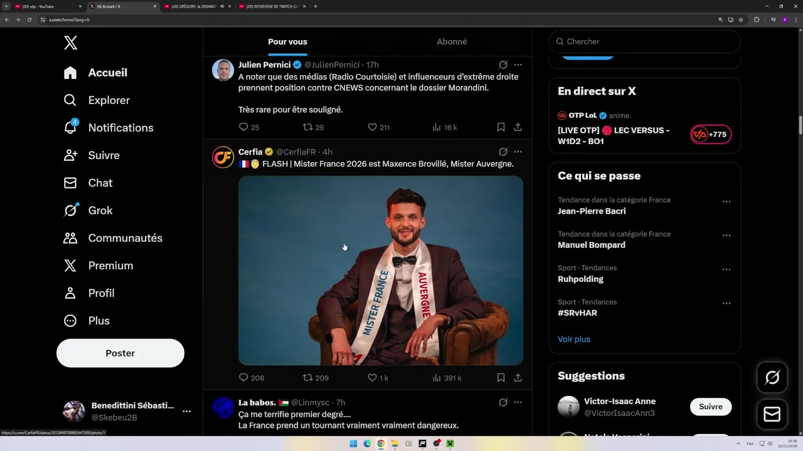
Task: Switch to INTERVIEW DE TWITCH browser tab
Action: (x=272, y=6)
